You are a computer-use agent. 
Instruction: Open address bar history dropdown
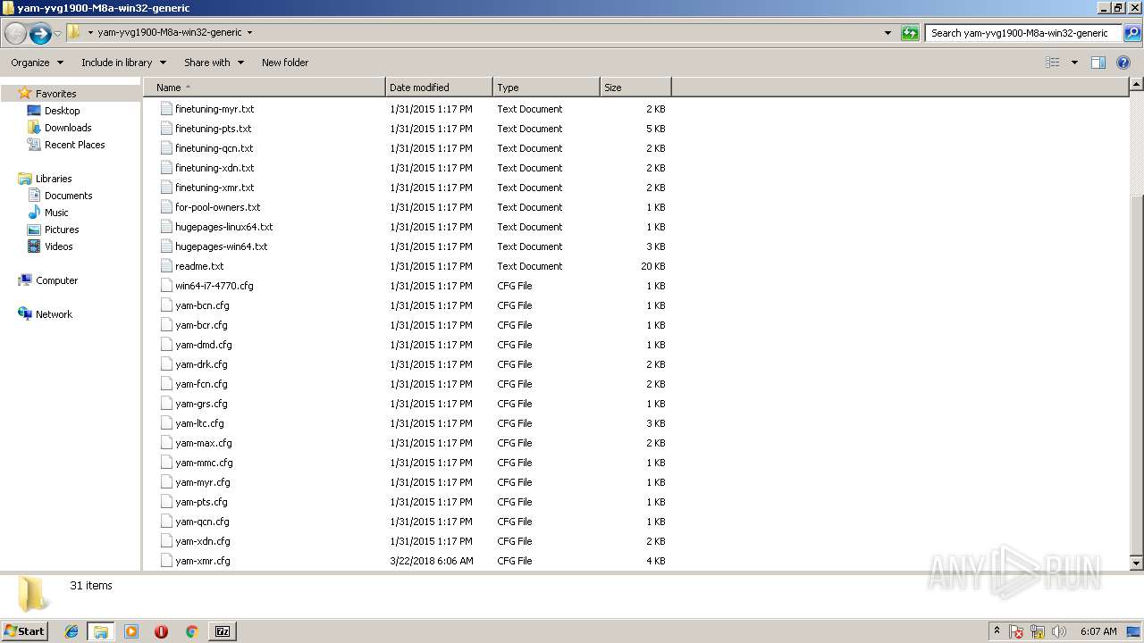[x=887, y=33]
